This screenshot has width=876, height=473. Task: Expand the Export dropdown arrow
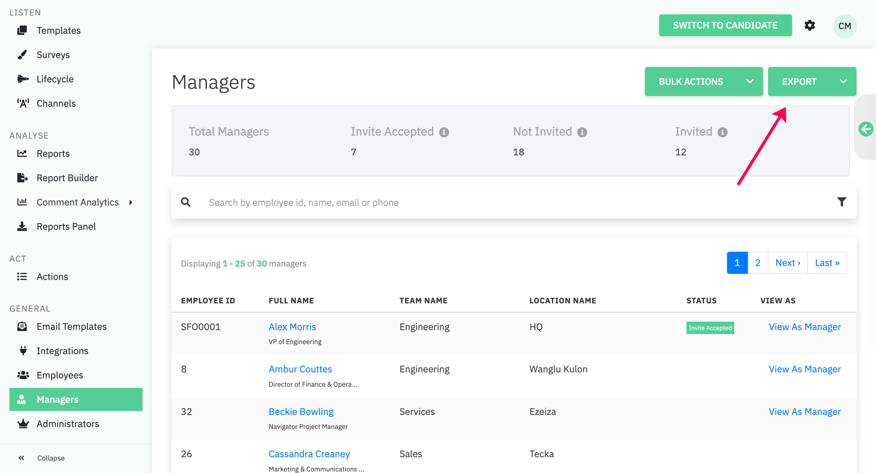click(843, 81)
